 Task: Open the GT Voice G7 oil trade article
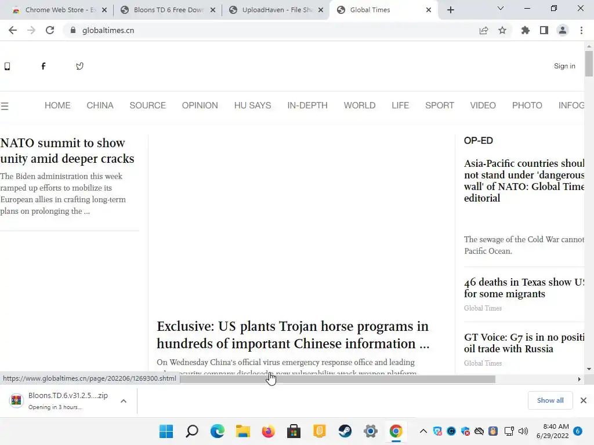(524, 343)
